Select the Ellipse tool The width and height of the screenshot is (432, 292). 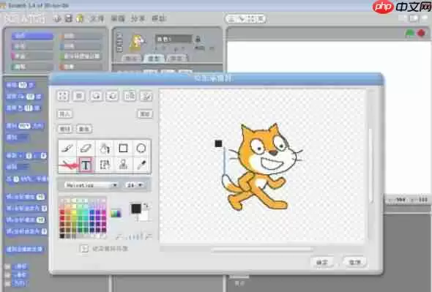[141, 149]
